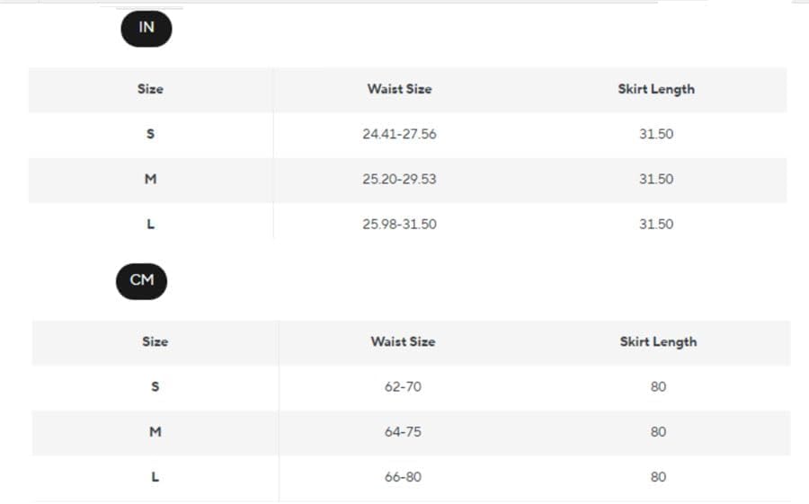Click Waist Size header in CM table
Screen dimensions: 809x504
pyautogui.click(x=403, y=341)
